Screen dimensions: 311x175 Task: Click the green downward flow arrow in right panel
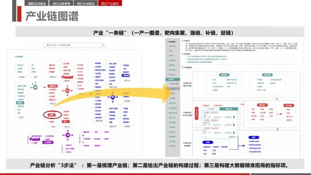tap(277, 99)
